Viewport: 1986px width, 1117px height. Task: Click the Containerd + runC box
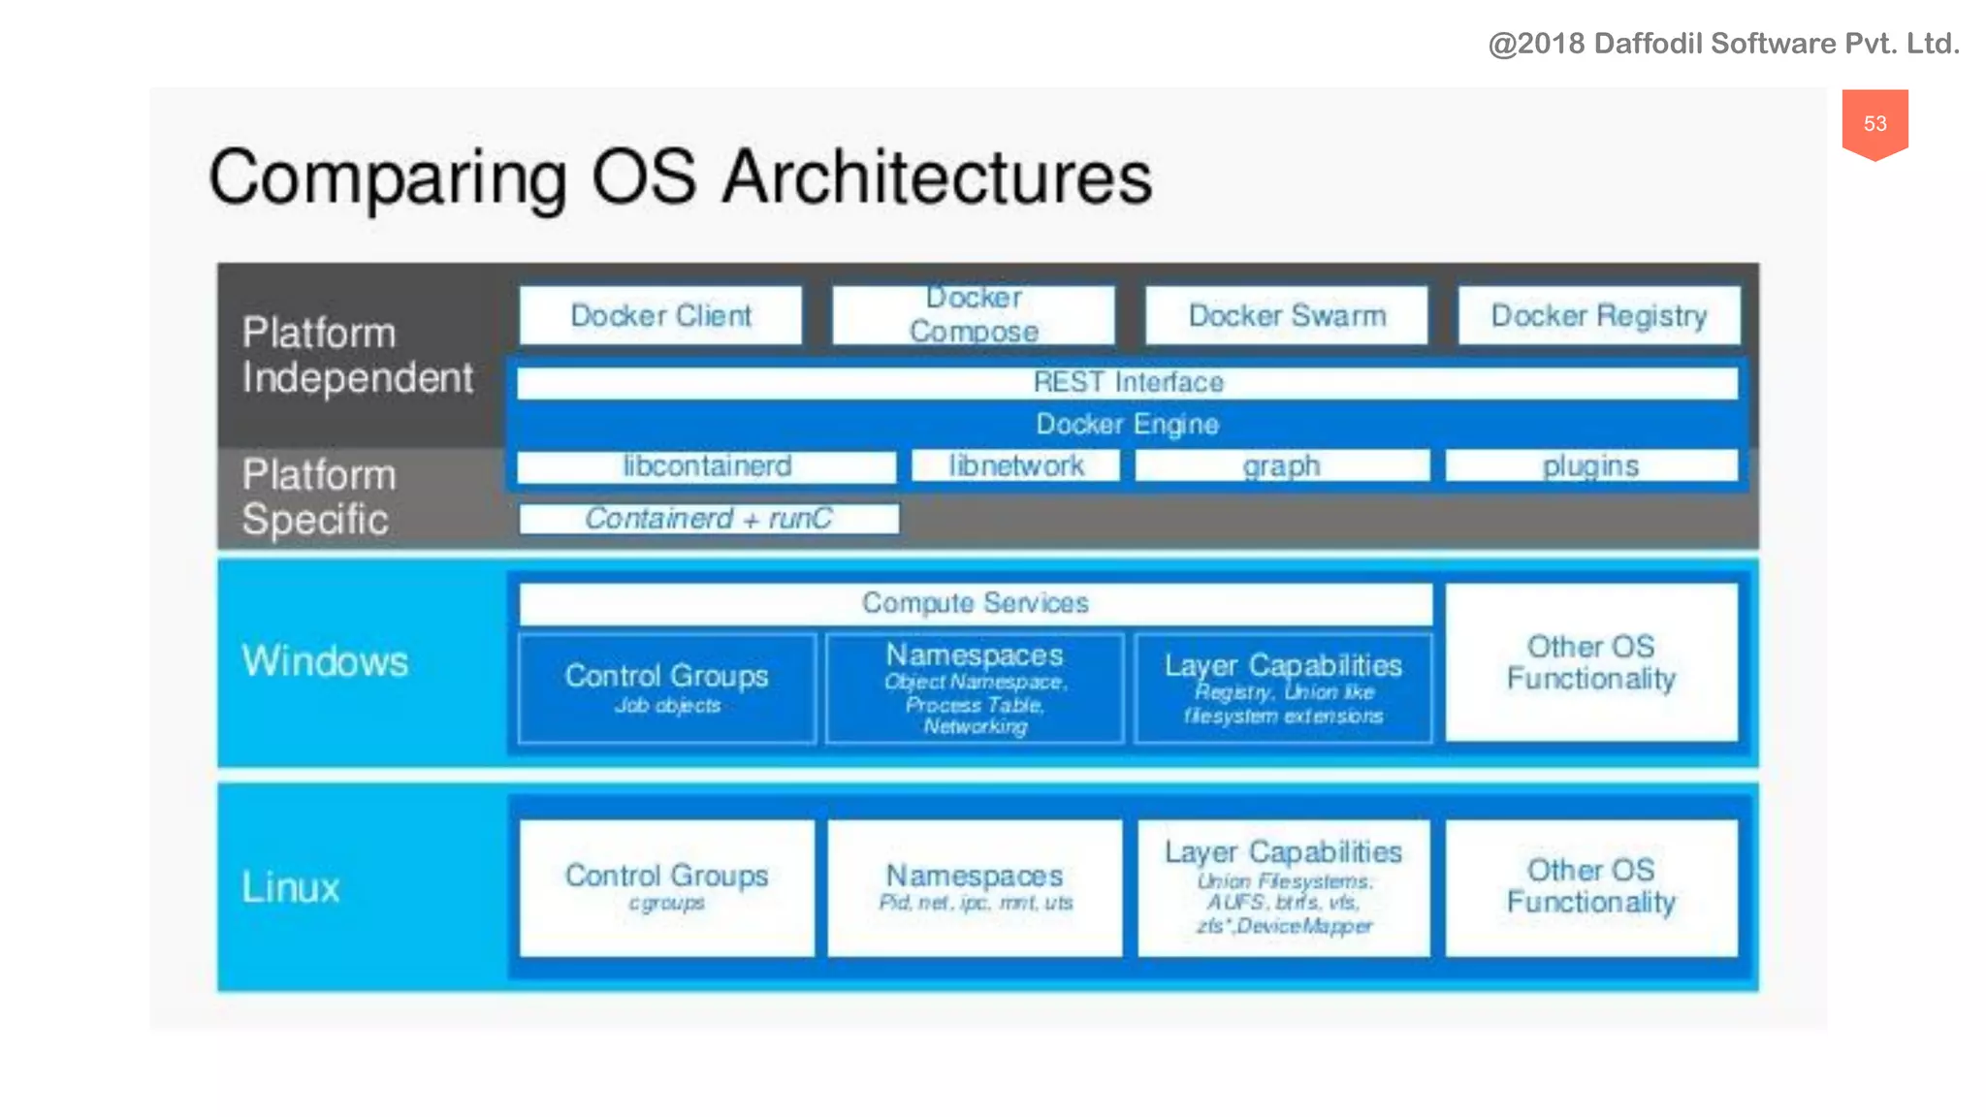[x=708, y=519]
